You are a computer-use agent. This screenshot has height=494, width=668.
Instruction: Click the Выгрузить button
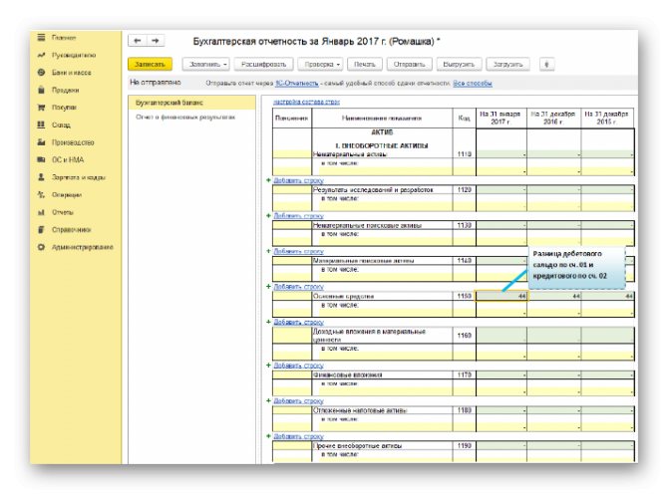point(459,65)
